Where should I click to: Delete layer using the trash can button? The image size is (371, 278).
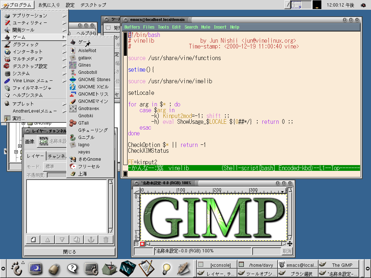click(106, 240)
